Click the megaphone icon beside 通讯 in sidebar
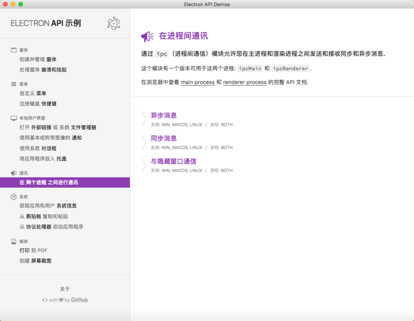Viewport: 414px width, 321px height. click(x=14, y=173)
